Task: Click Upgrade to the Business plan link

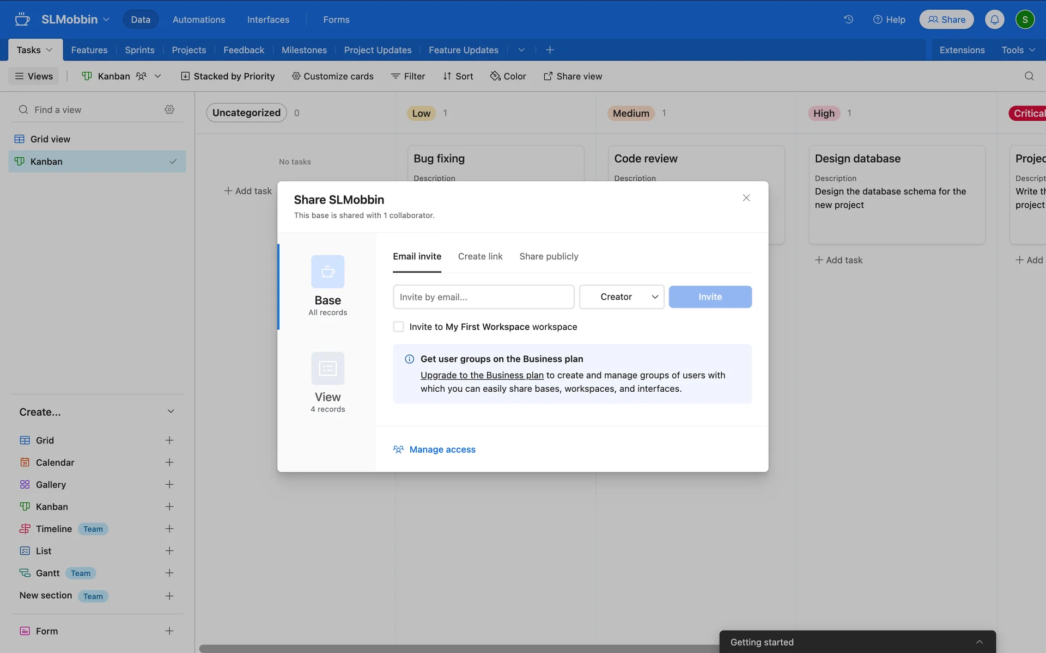Action: point(482,375)
